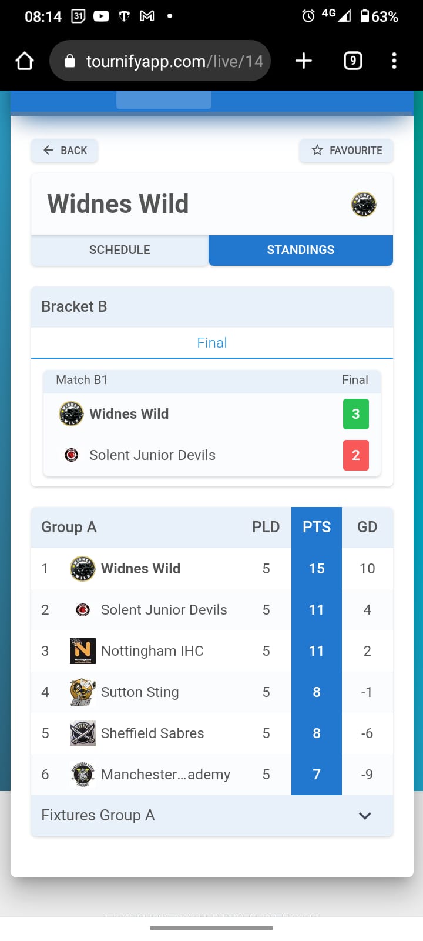The height and width of the screenshot is (941, 423).
Task: Tap the Sheffield Sabres team logo
Action: pyautogui.click(x=83, y=733)
